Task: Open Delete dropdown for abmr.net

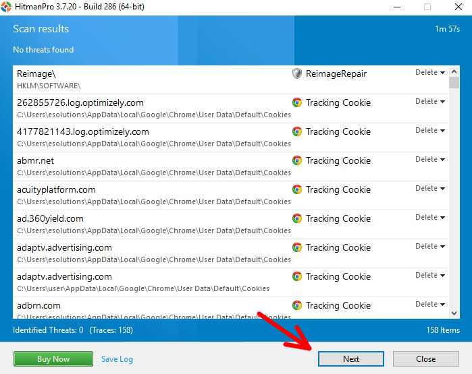Action: tap(430, 159)
